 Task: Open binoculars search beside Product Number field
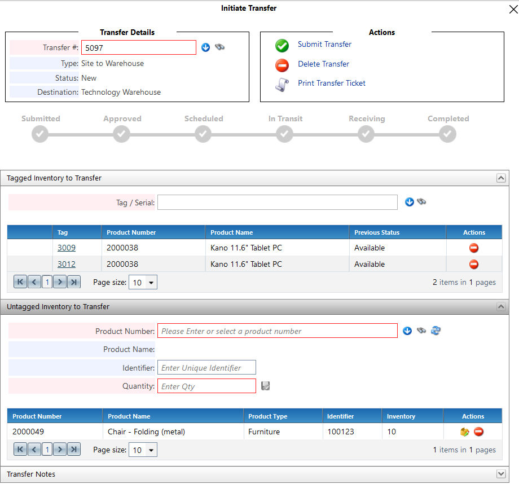point(421,331)
